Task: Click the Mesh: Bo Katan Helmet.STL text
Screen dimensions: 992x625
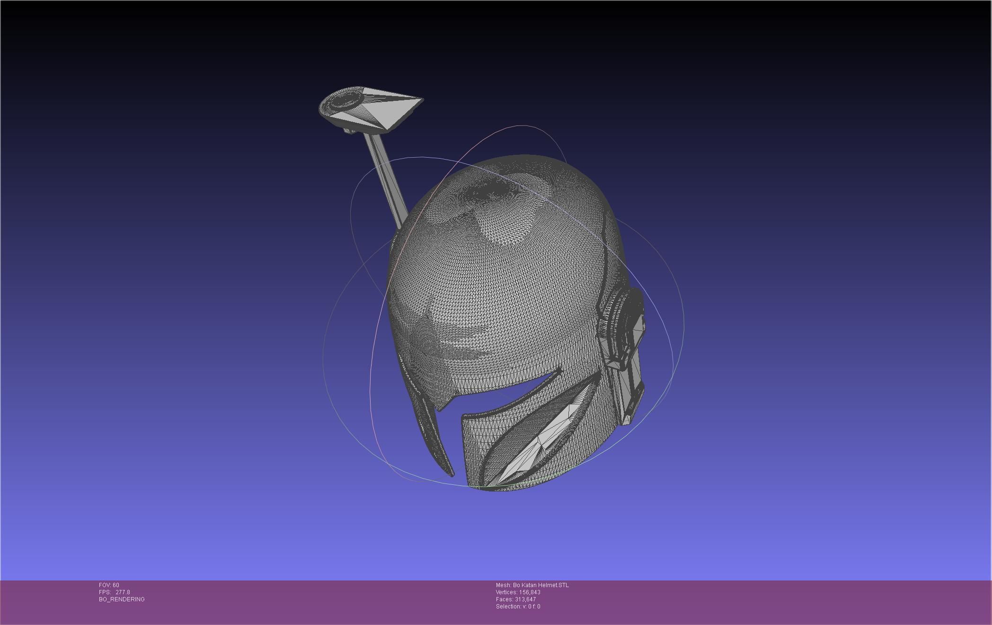Action: coord(532,585)
